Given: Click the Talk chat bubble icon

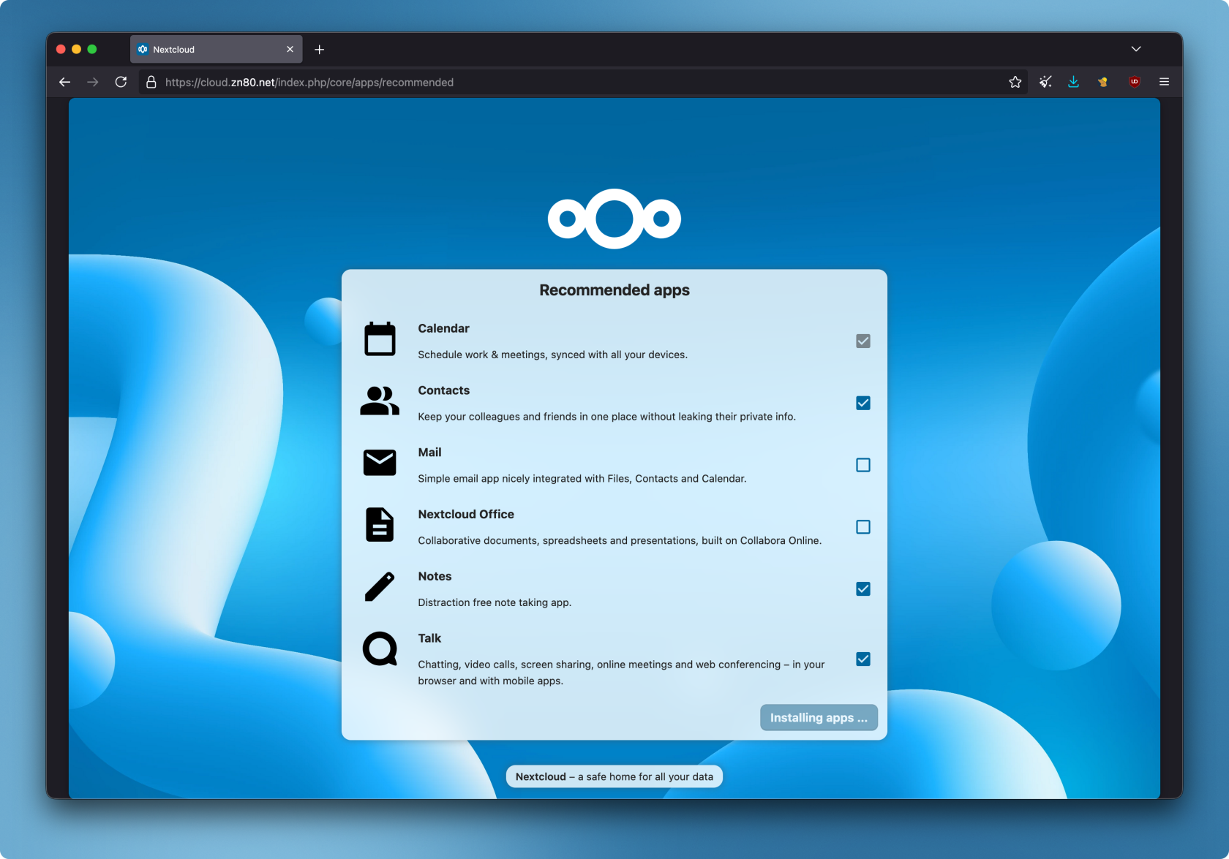Looking at the screenshot, I should 380,649.
